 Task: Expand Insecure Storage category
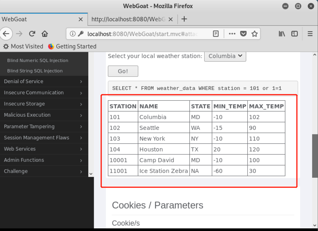click(x=44, y=104)
